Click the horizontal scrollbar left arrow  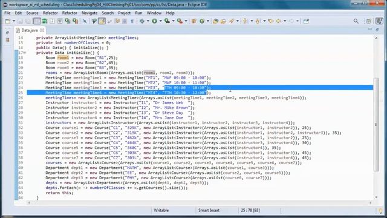[29, 203]
